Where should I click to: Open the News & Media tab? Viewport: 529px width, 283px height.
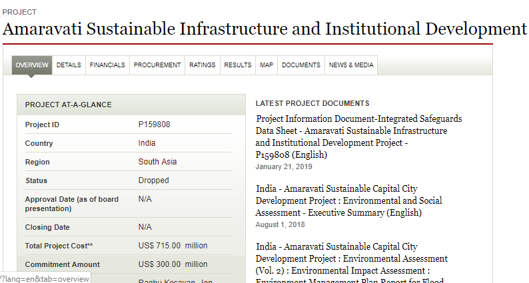pyautogui.click(x=351, y=65)
